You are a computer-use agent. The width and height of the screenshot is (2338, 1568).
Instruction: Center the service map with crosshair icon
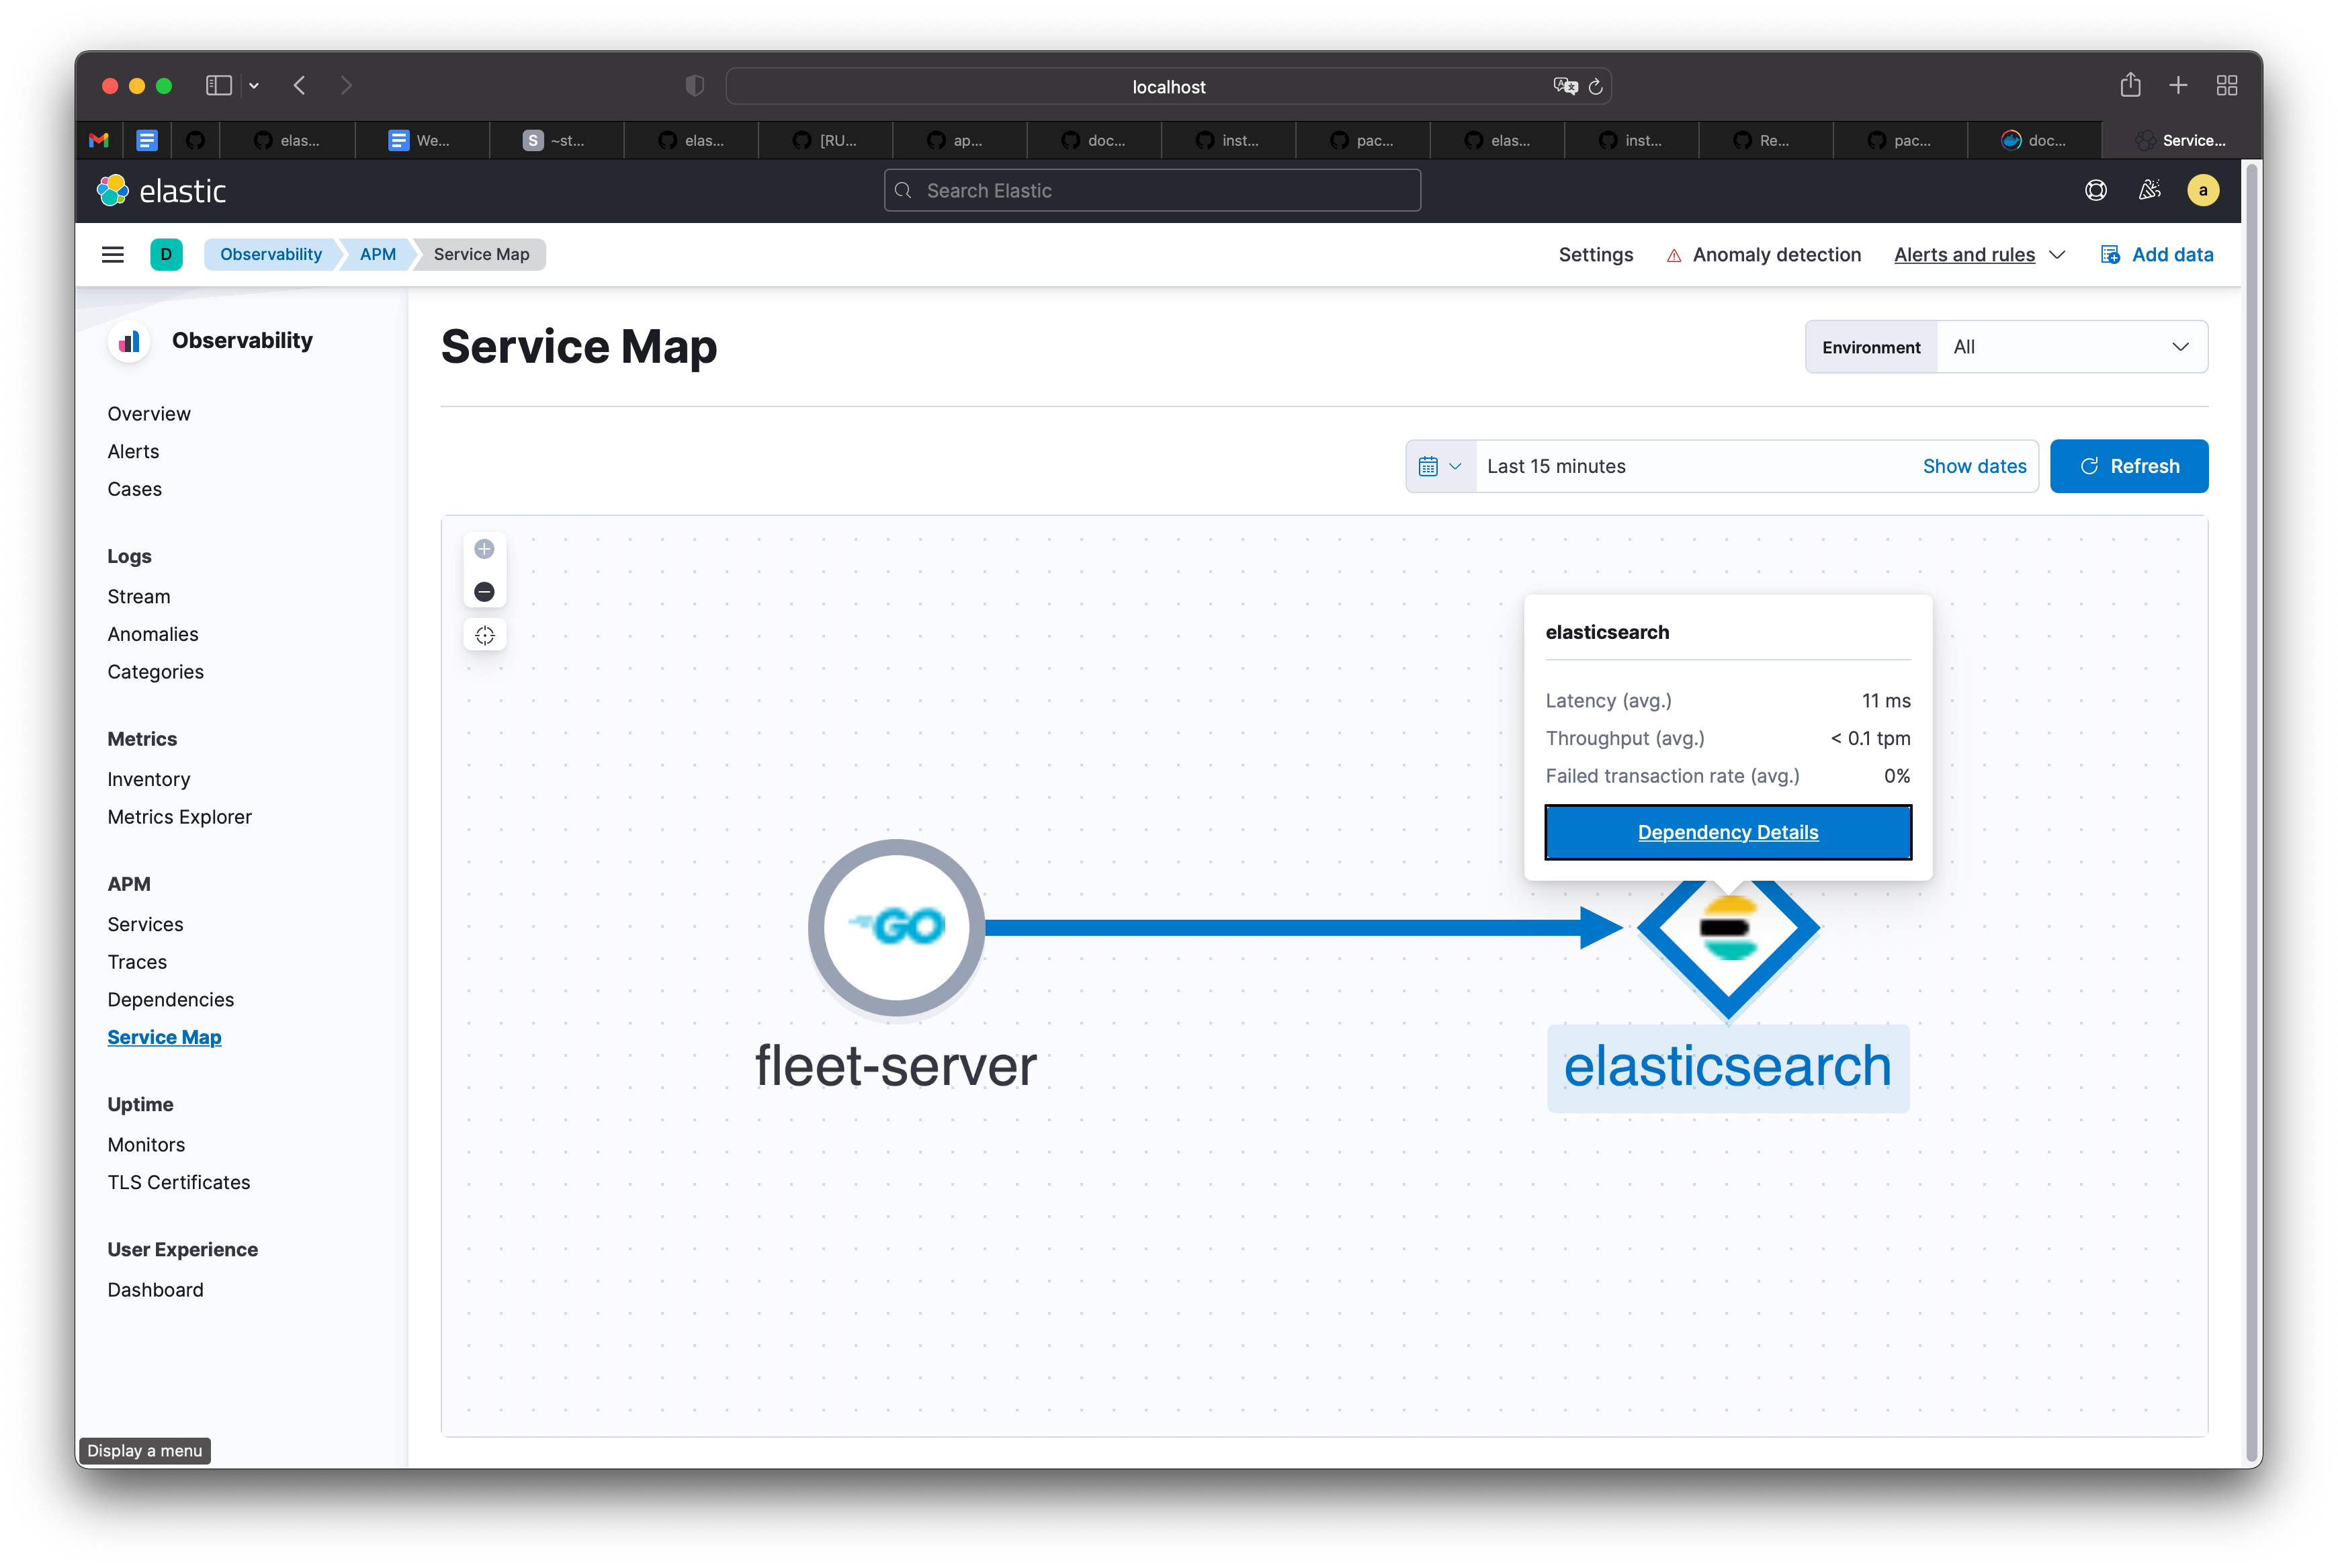(x=485, y=636)
